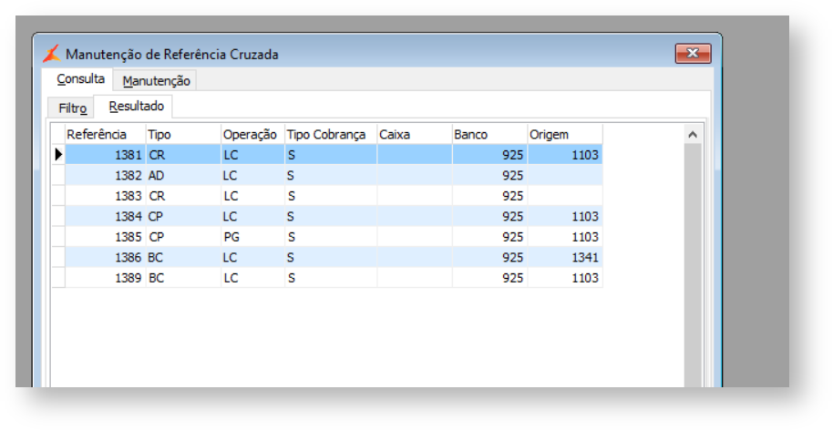Click the Tipo Cobrança column header

pyautogui.click(x=331, y=135)
